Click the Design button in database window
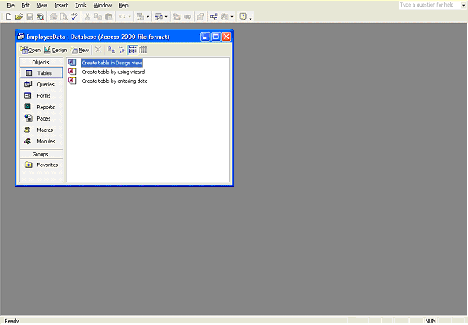Image resolution: width=468 pixels, height=325 pixels. click(55, 50)
